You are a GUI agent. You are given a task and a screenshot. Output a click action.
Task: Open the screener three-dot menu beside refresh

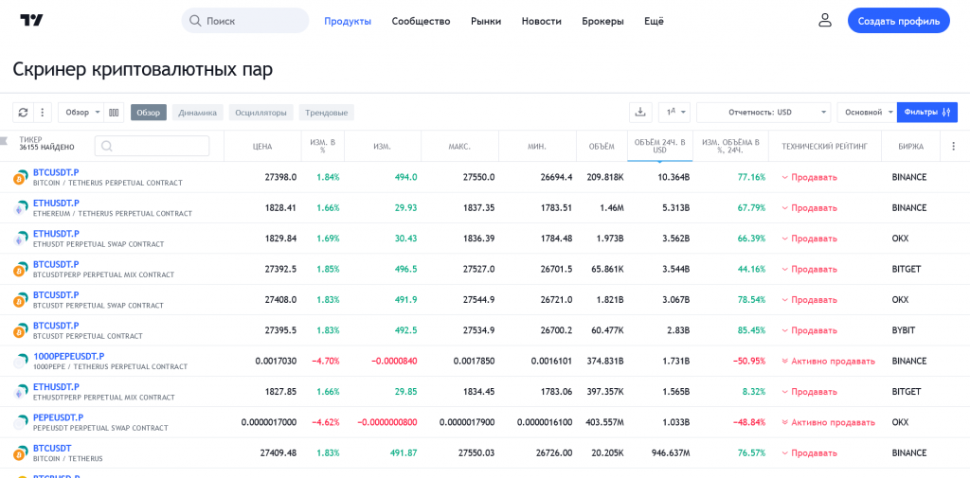[x=42, y=113]
